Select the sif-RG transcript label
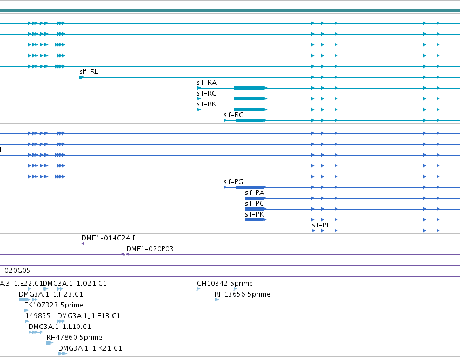The width and height of the screenshot is (460, 357). point(234,115)
